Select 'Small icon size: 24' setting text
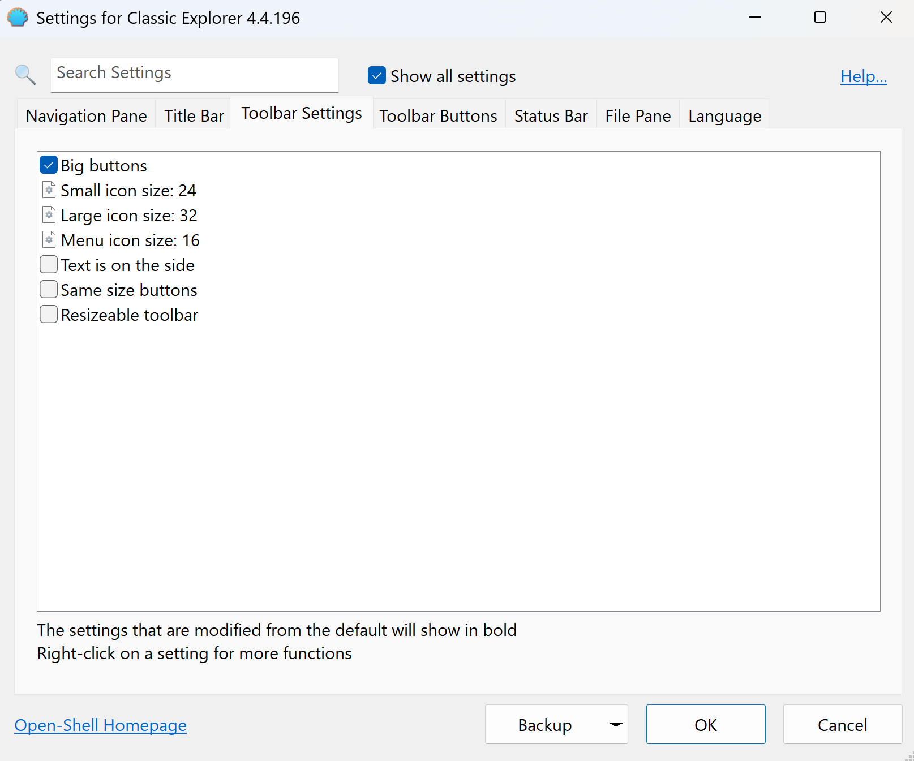This screenshot has width=914, height=761. click(128, 191)
